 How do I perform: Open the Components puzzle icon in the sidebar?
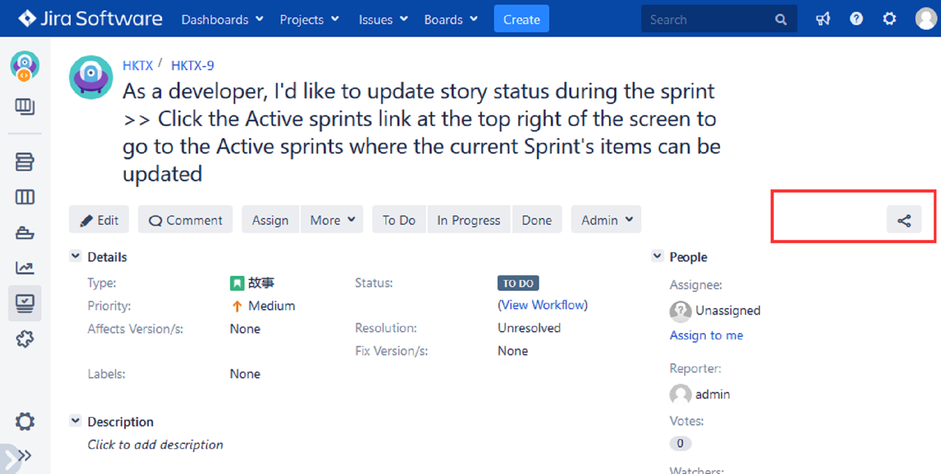[25, 339]
